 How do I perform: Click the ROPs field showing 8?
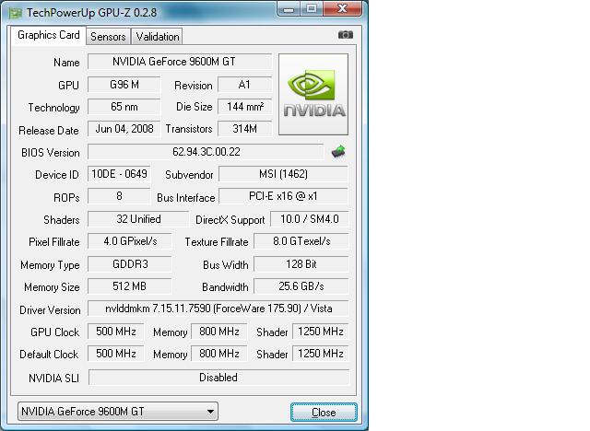(x=119, y=196)
